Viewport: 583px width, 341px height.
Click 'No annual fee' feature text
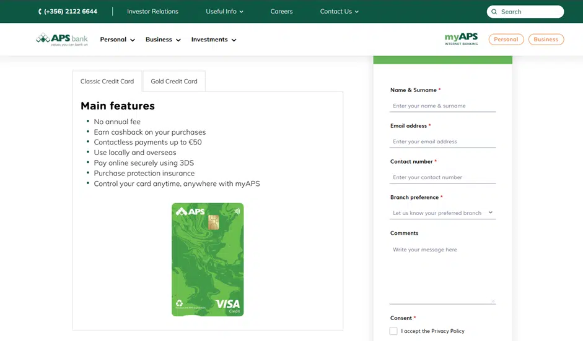[x=117, y=122]
